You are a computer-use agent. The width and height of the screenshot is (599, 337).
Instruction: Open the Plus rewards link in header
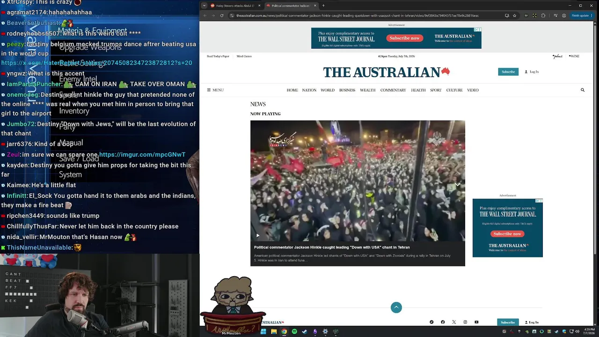pyautogui.click(x=557, y=56)
